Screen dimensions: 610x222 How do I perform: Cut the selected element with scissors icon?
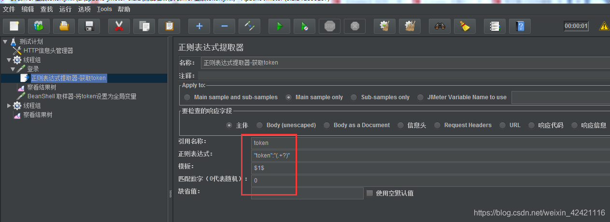pos(119,26)
